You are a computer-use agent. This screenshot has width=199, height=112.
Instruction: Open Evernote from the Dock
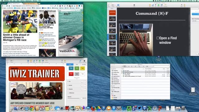[x=129, y=108]
